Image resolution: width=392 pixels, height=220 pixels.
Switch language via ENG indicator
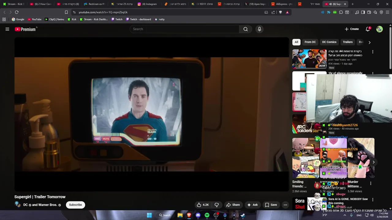click(x=359, y=215)
